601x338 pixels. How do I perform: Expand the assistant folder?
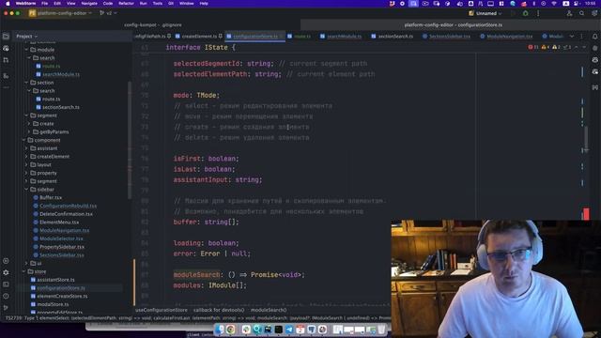(x=26, y=148)
